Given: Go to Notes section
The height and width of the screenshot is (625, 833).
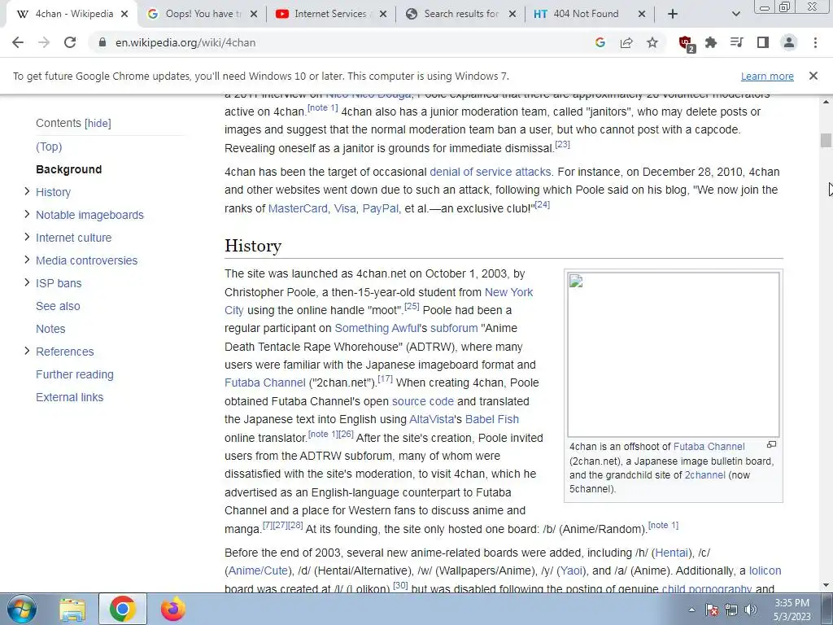Looking at the screenshot, I should (x=50, y=329).
